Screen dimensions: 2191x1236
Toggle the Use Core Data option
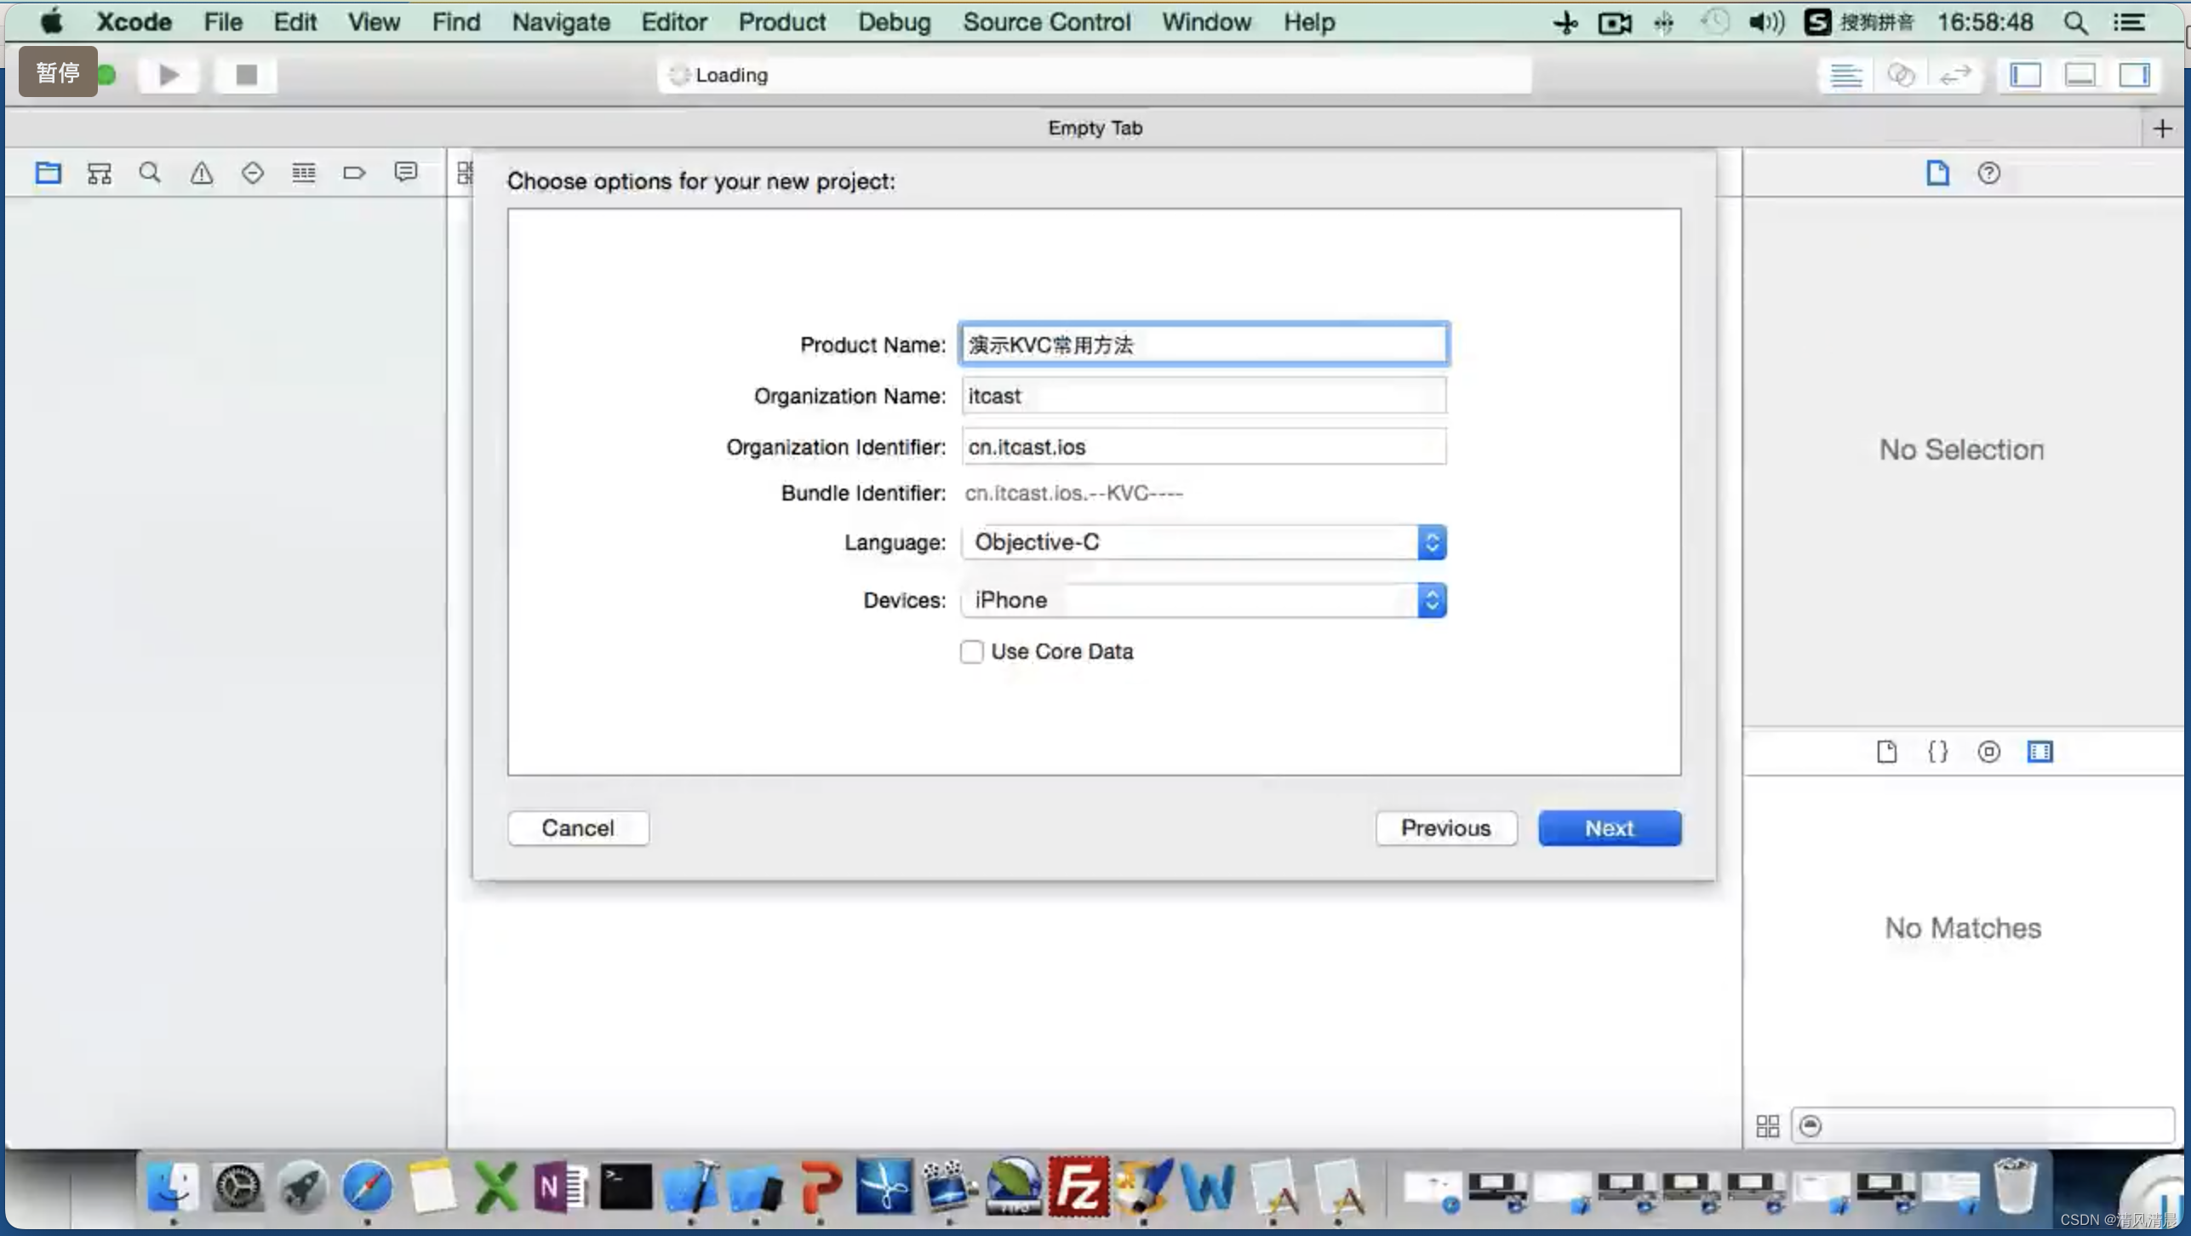pyautogui.click(x=970, y=650)
